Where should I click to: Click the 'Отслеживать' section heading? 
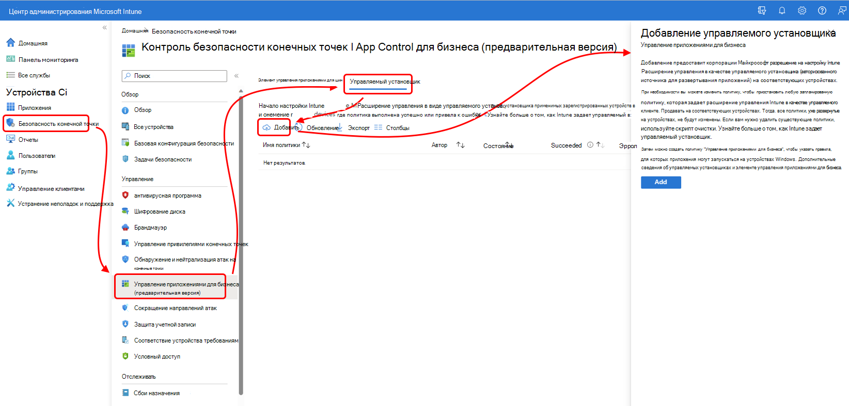(x=139, y=377)
